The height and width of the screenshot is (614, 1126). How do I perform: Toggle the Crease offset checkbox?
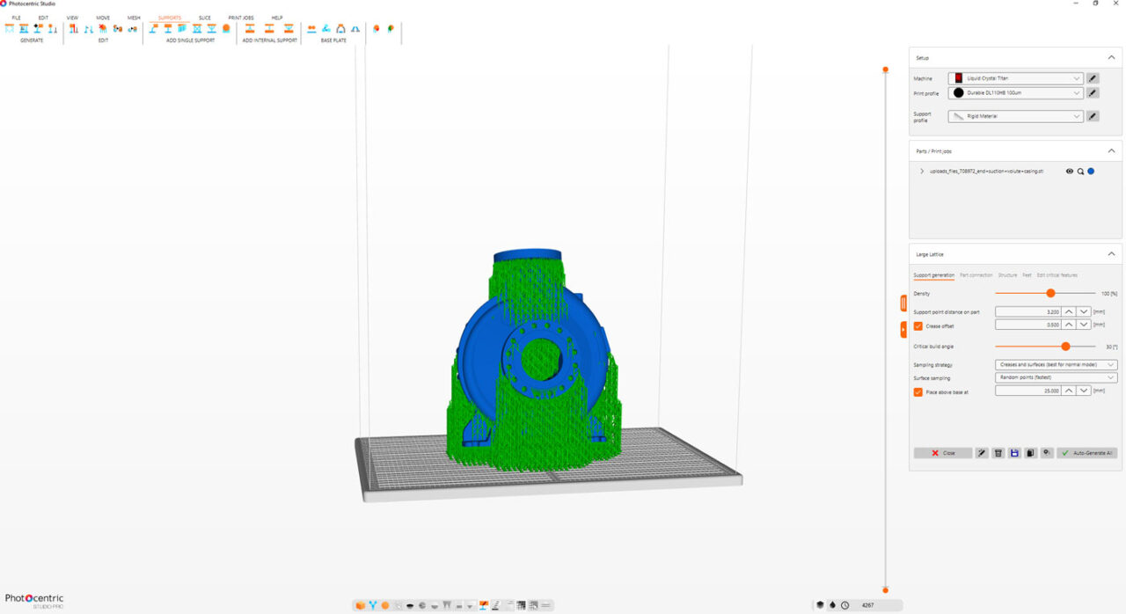(918, 325)
